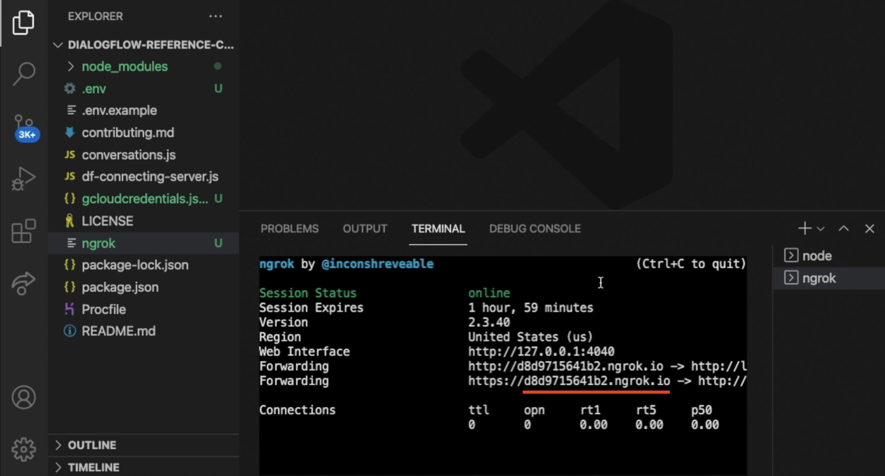
Task: Click '(Ctrl+C to quit)' text in terminal
Action: [691, 264]
